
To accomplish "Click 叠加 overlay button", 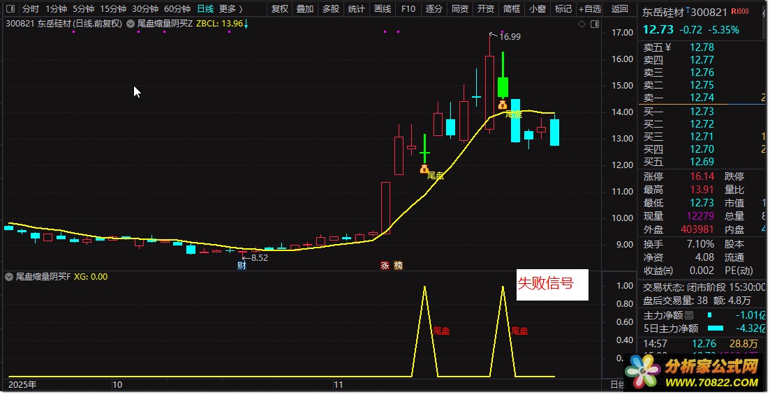I will tap(305, 9).
